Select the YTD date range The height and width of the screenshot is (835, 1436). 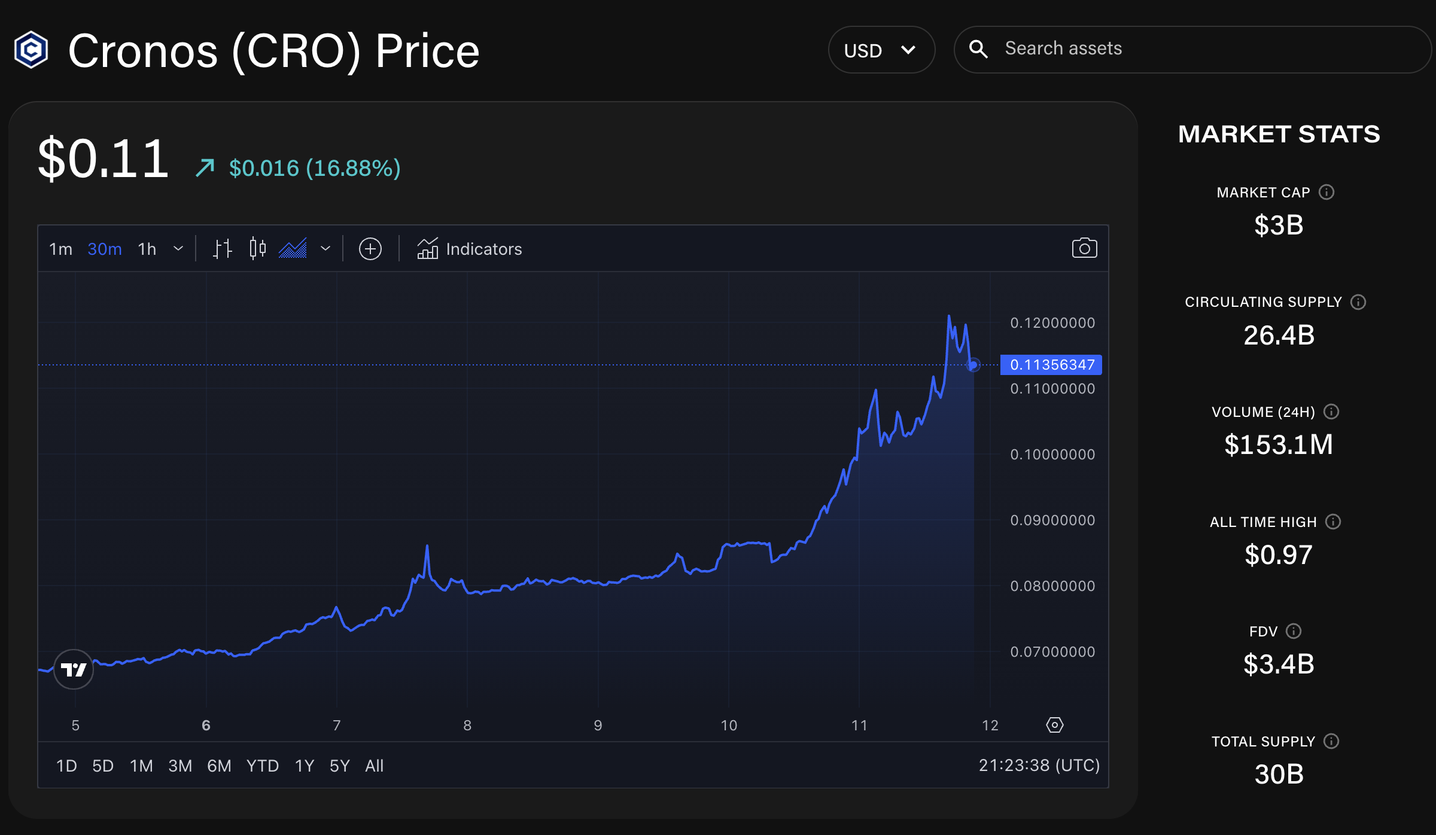pyautogui.click(x=263, y=766)
